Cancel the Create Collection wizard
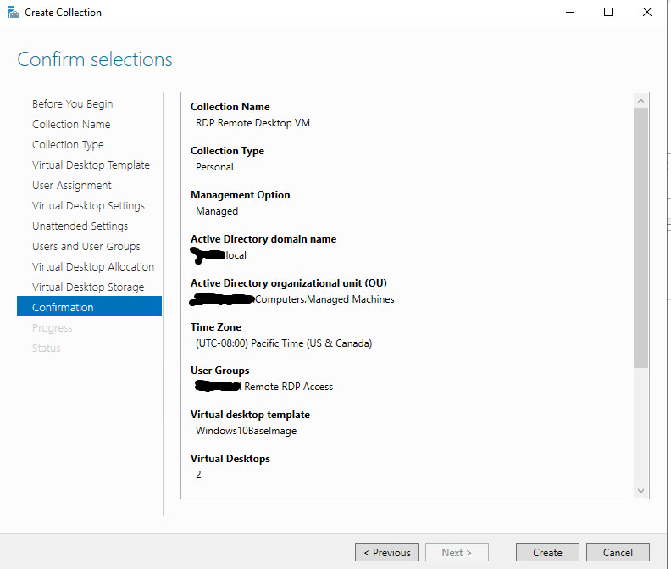 coord(618,552)
